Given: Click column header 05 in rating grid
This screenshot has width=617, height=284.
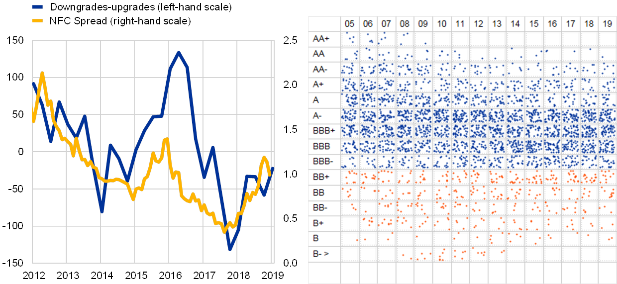Looking at the screenshot, I should click(x=350, y=24).
